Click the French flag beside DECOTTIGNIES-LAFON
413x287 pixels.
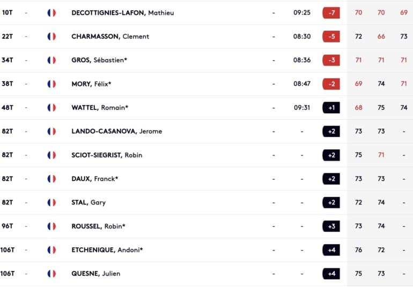tap(51, 13)
